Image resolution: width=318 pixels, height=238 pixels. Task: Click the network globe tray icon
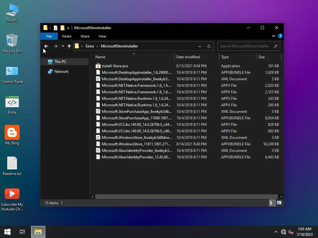(x=284, y=232)
